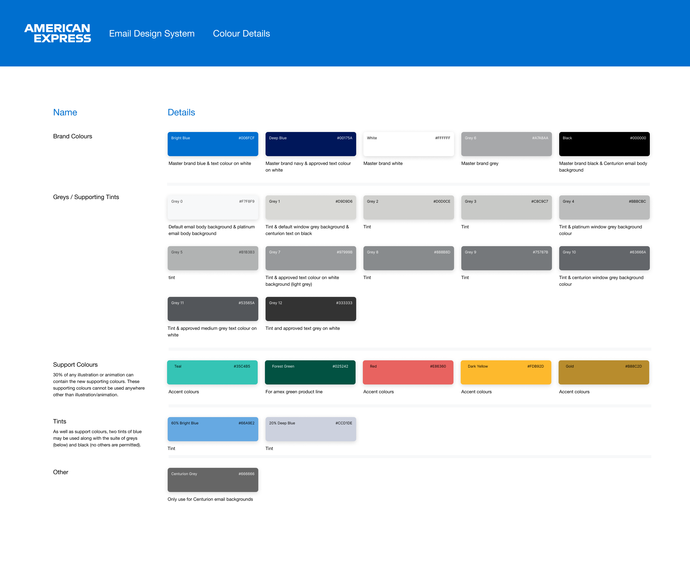Screen dimensions: 690x582
Task: Open the Email Design System header link
Action: [152, 33]
